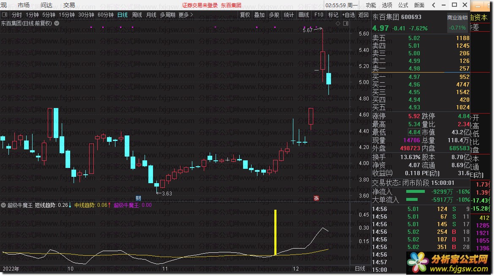
Task: Select the 60分钟 period
Action: point(106,15)
